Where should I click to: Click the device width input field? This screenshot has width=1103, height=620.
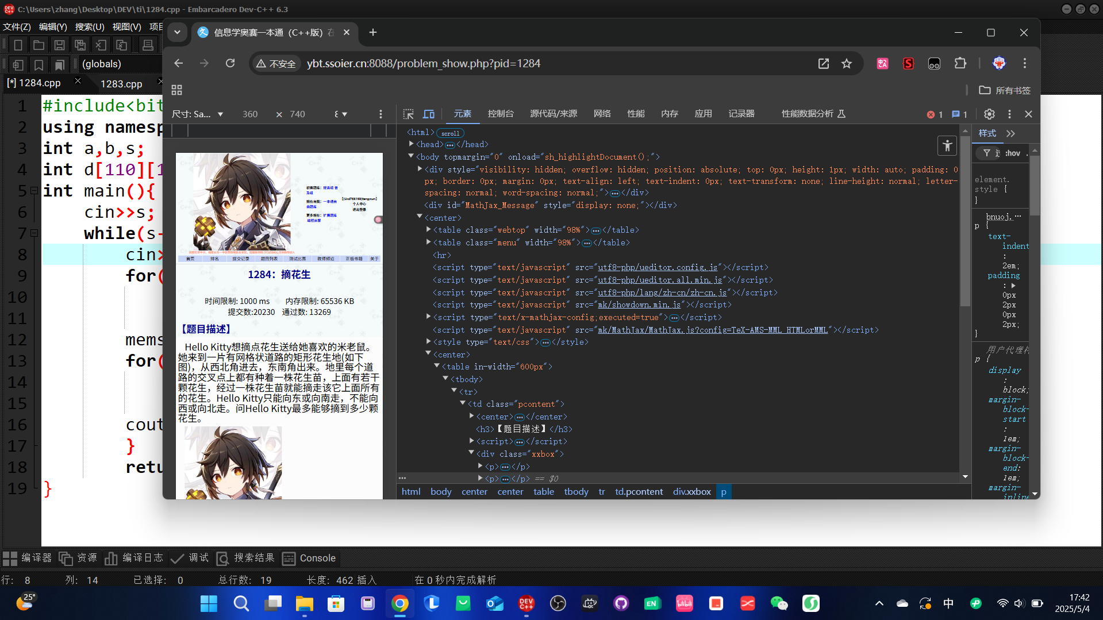coord(250,114)
